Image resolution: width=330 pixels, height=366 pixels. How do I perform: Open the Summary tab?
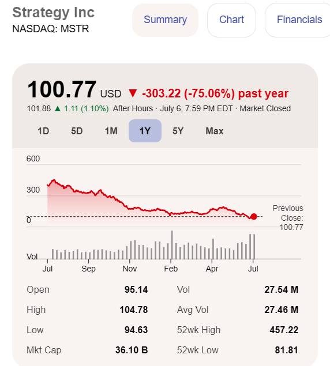(165, 20)
